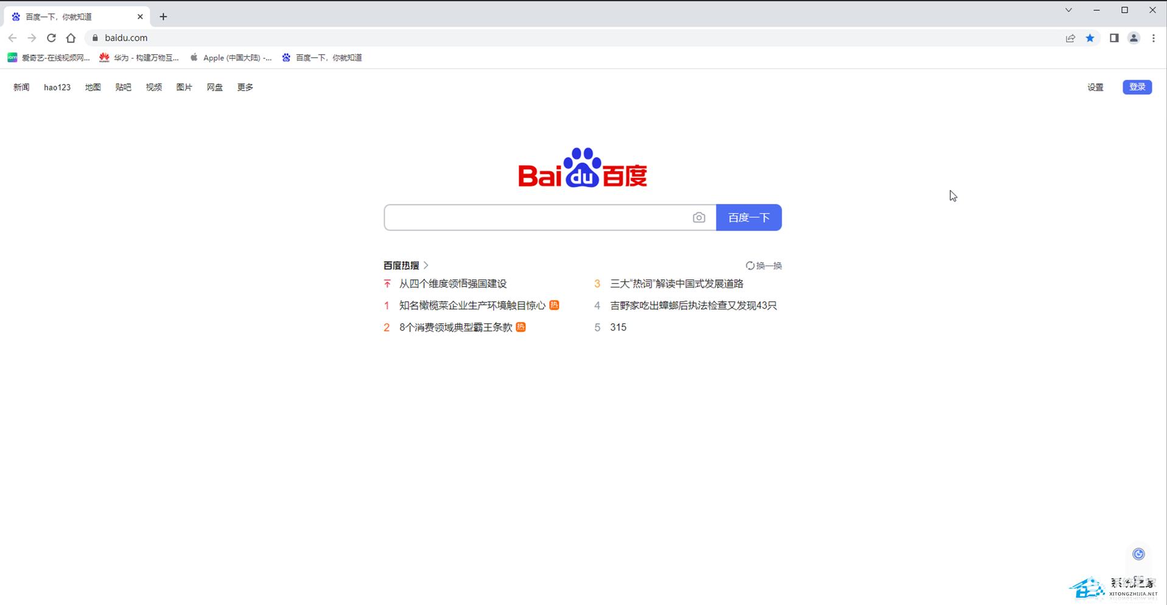Open the browser side panel

(1114, 38)
